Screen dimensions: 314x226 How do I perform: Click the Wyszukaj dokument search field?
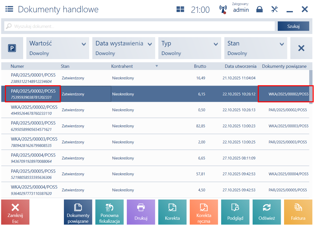(x=140, y=26)
